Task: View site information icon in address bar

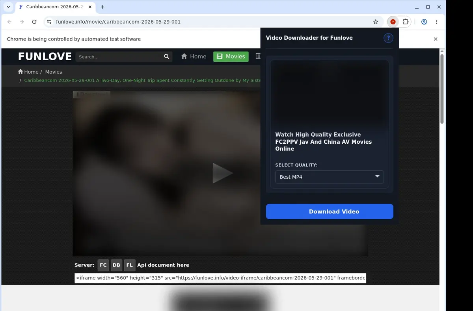Action: coord(49,22)
